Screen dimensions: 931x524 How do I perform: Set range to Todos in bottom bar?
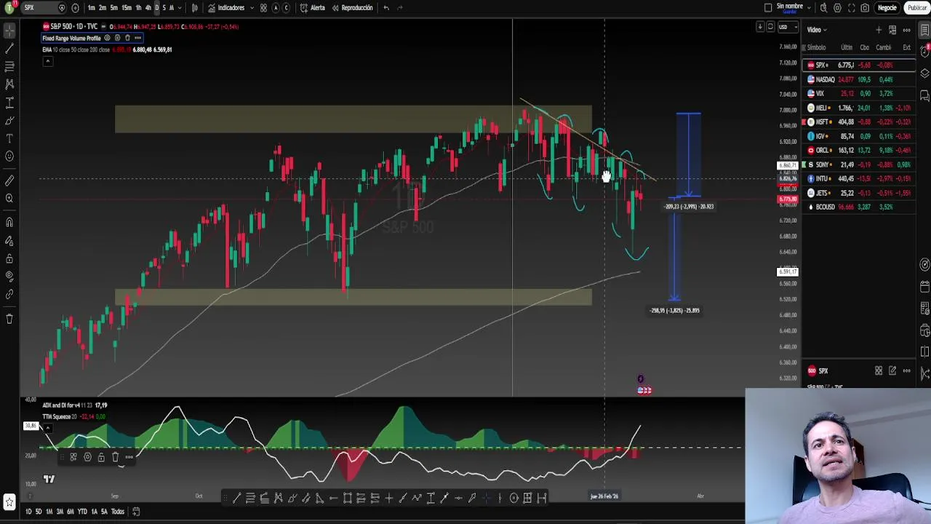point(118,512)
